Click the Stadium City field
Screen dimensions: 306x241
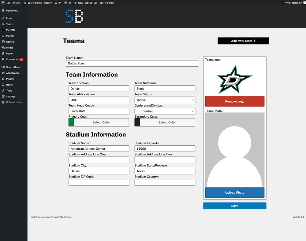coord(99,171)
